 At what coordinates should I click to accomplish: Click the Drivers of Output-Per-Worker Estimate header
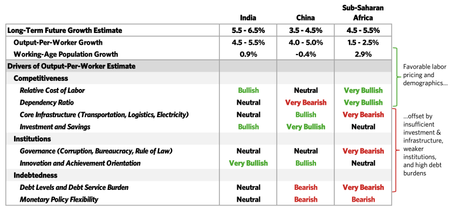tap(71, 66)
